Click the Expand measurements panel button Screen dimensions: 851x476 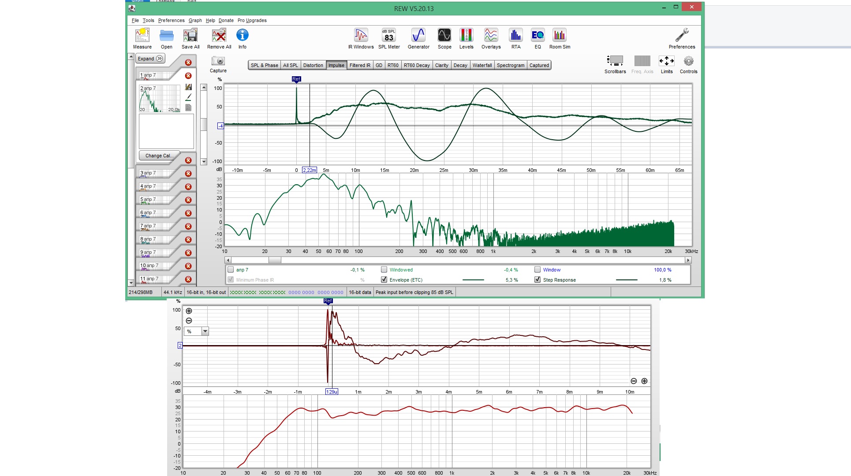point(150,59)
